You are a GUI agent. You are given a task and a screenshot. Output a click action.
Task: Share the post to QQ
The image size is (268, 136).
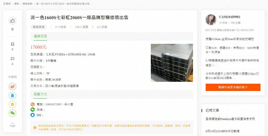point(12,95)
